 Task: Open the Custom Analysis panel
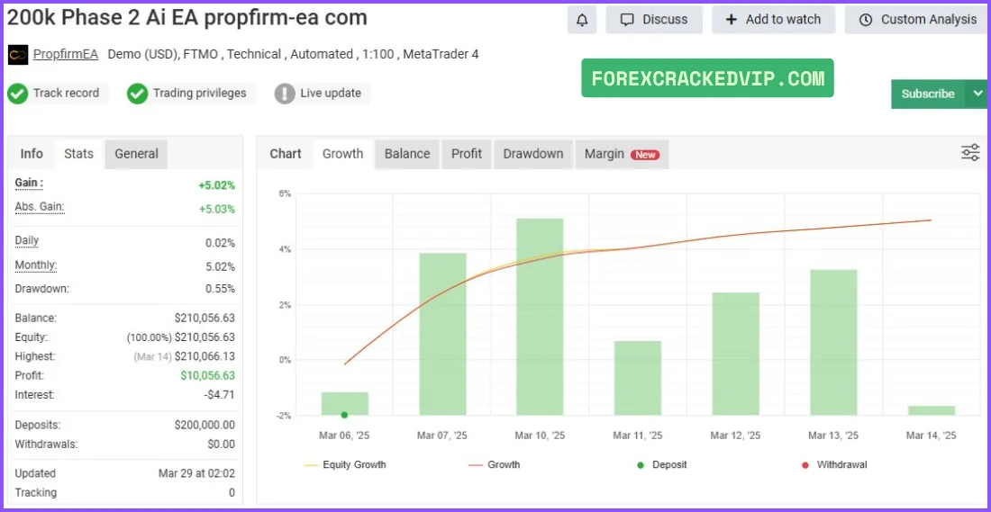pyautogui.click(x=916, y=20)
